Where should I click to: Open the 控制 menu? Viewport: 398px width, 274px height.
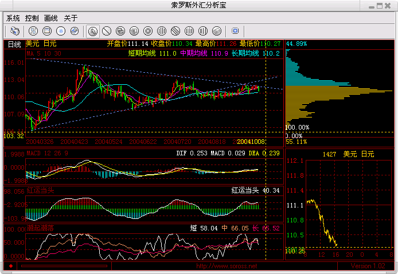32,18
